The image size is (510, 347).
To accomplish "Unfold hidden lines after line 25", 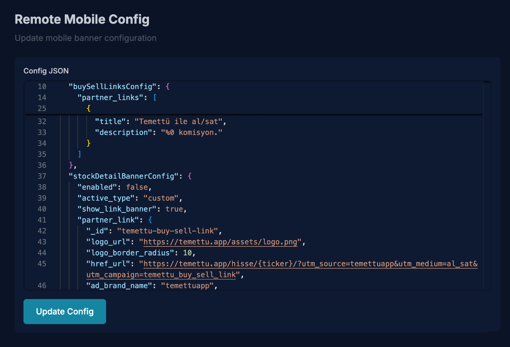I will [x=88, y=108].
